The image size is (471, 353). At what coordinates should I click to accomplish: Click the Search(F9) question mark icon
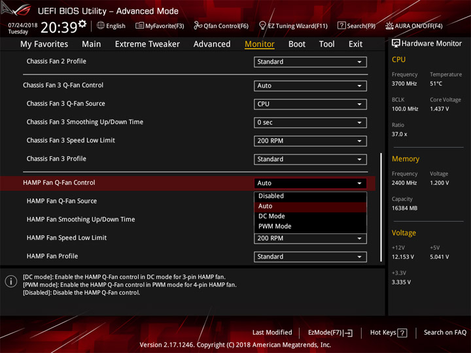point(341,25)
